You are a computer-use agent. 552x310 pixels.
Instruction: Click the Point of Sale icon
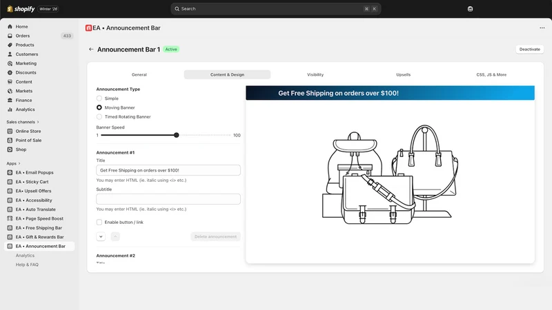pos(10,141)
